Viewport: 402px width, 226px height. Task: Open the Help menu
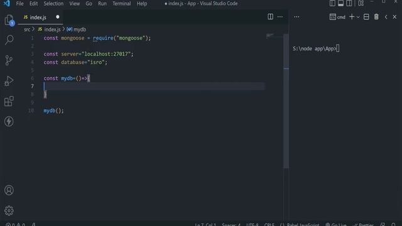(x=142, y=4)
